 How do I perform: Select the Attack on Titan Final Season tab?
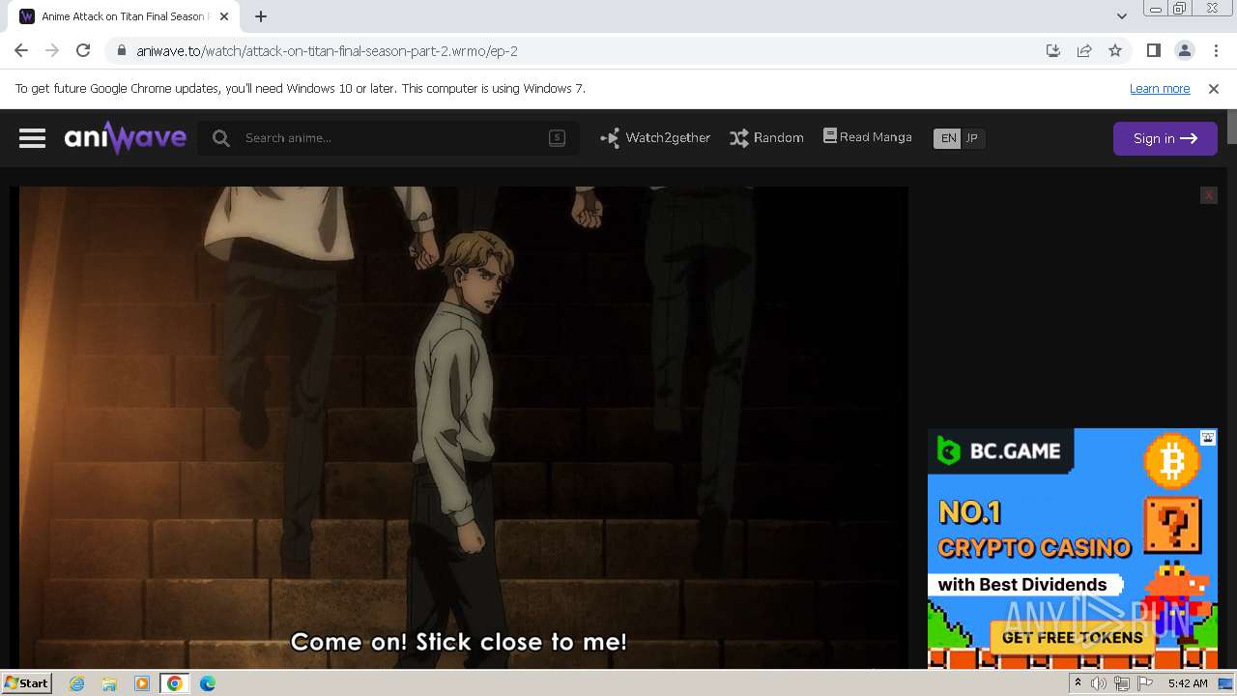126,16
